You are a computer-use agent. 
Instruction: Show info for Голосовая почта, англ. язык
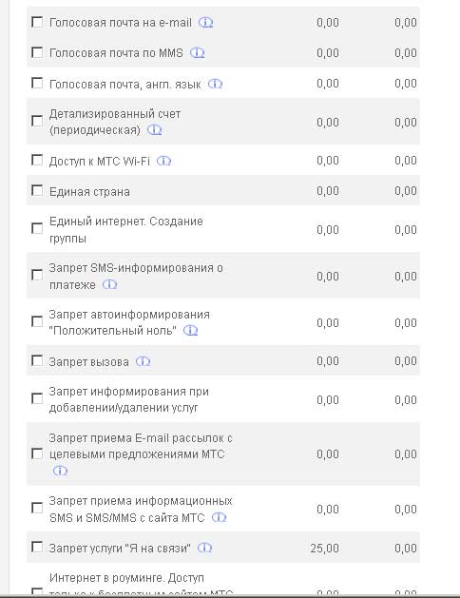(216, 84)
